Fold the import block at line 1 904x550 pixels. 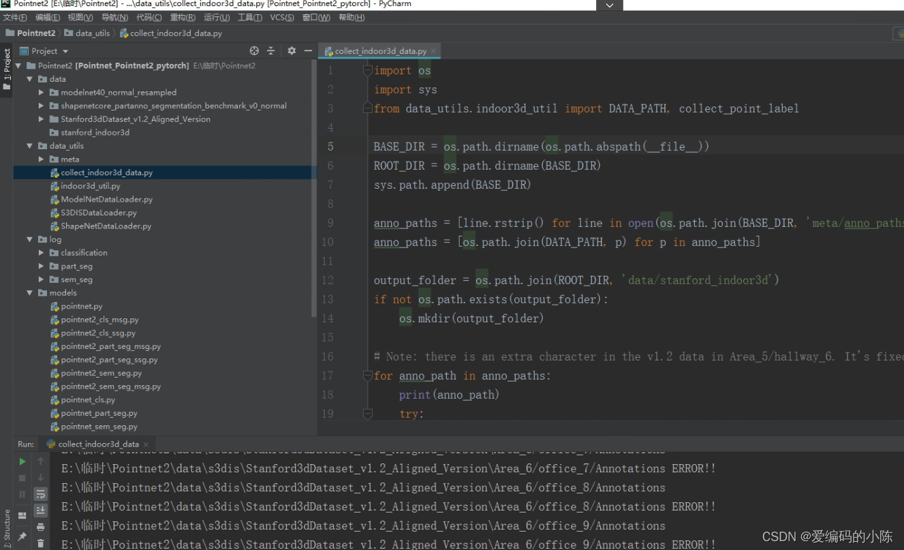368,70
